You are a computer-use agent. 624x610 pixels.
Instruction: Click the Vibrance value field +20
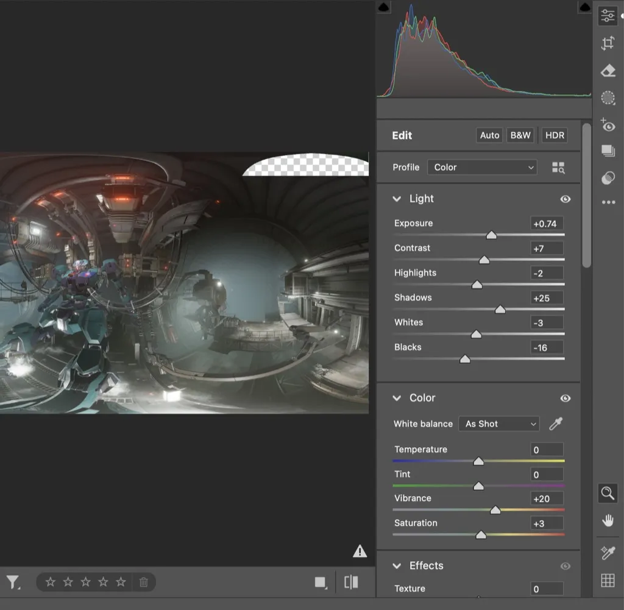tap(547, 499)
